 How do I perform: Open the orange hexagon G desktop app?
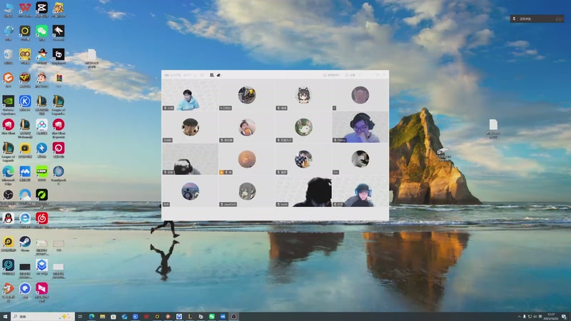point(8,80)
